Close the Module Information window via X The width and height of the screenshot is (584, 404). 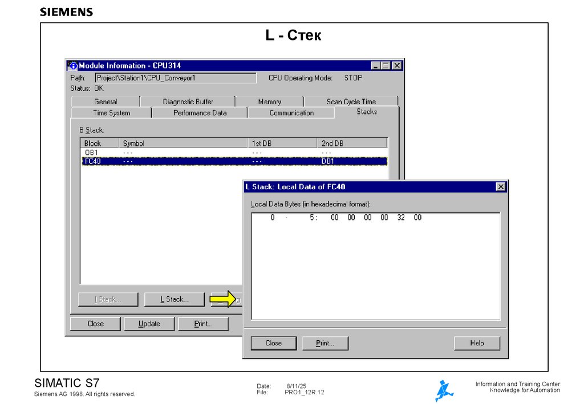tap(397, 66)
